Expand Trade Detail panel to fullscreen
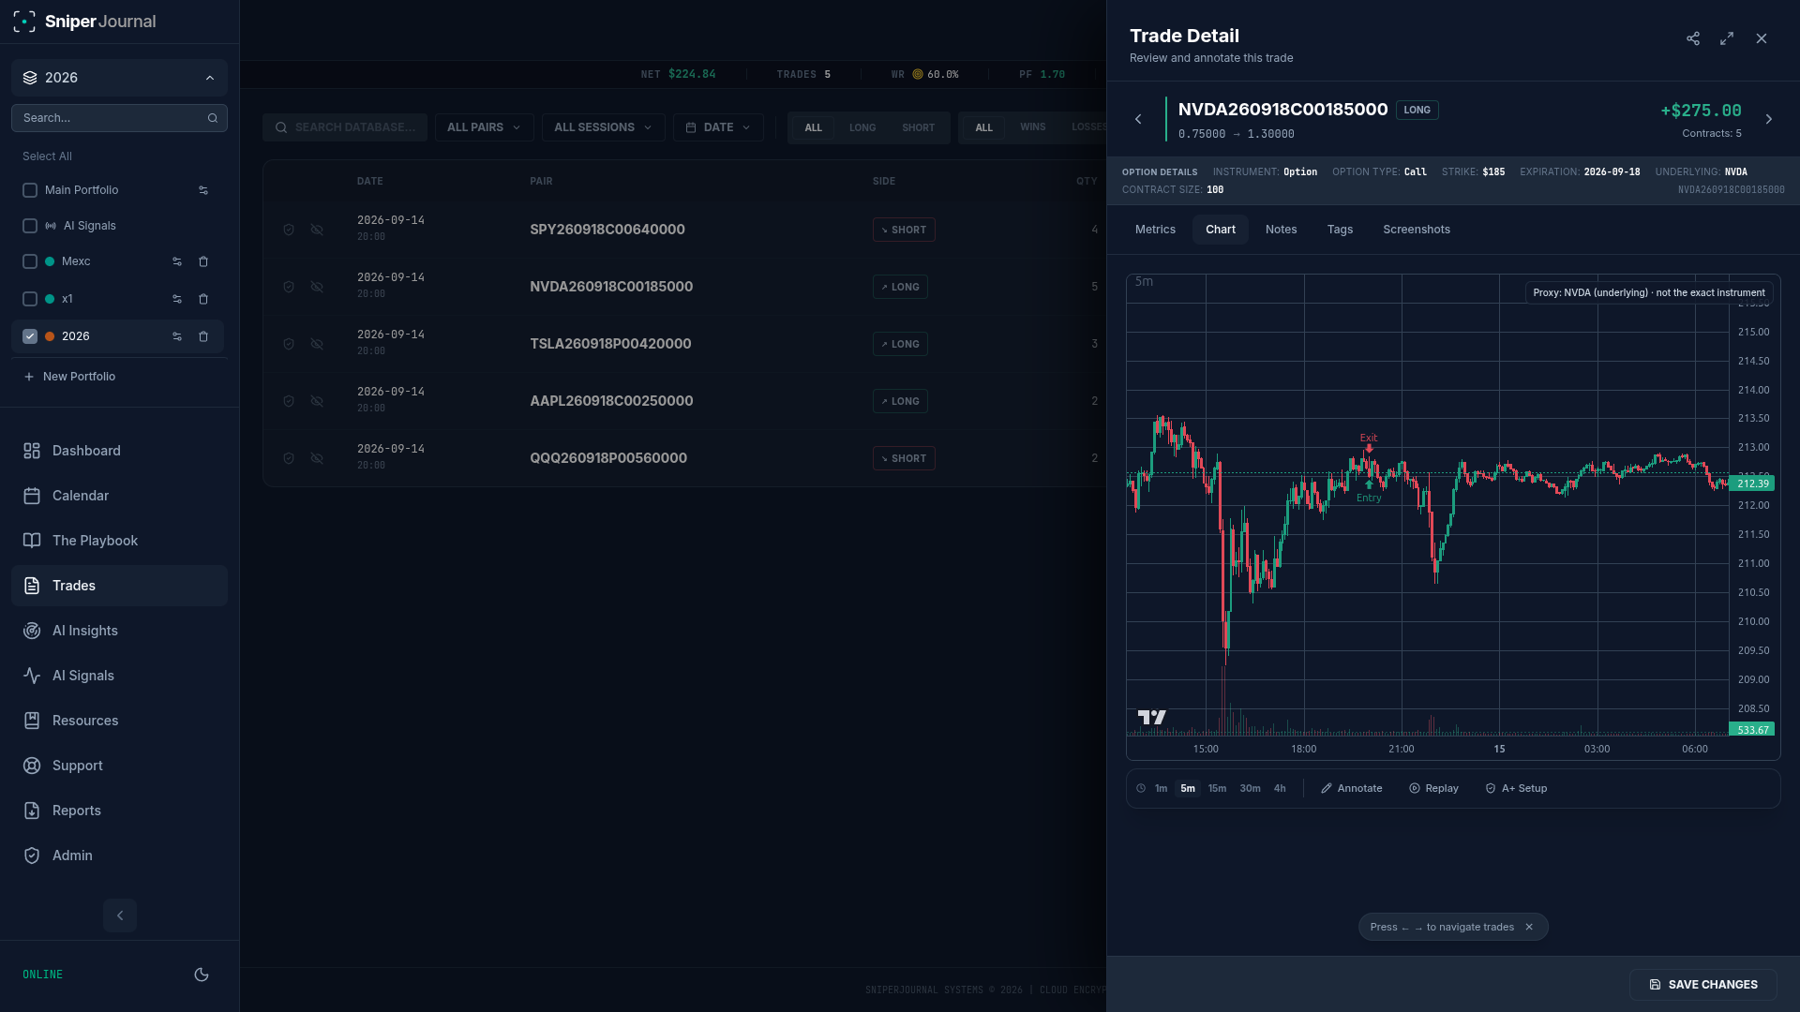 point(1727,38)
